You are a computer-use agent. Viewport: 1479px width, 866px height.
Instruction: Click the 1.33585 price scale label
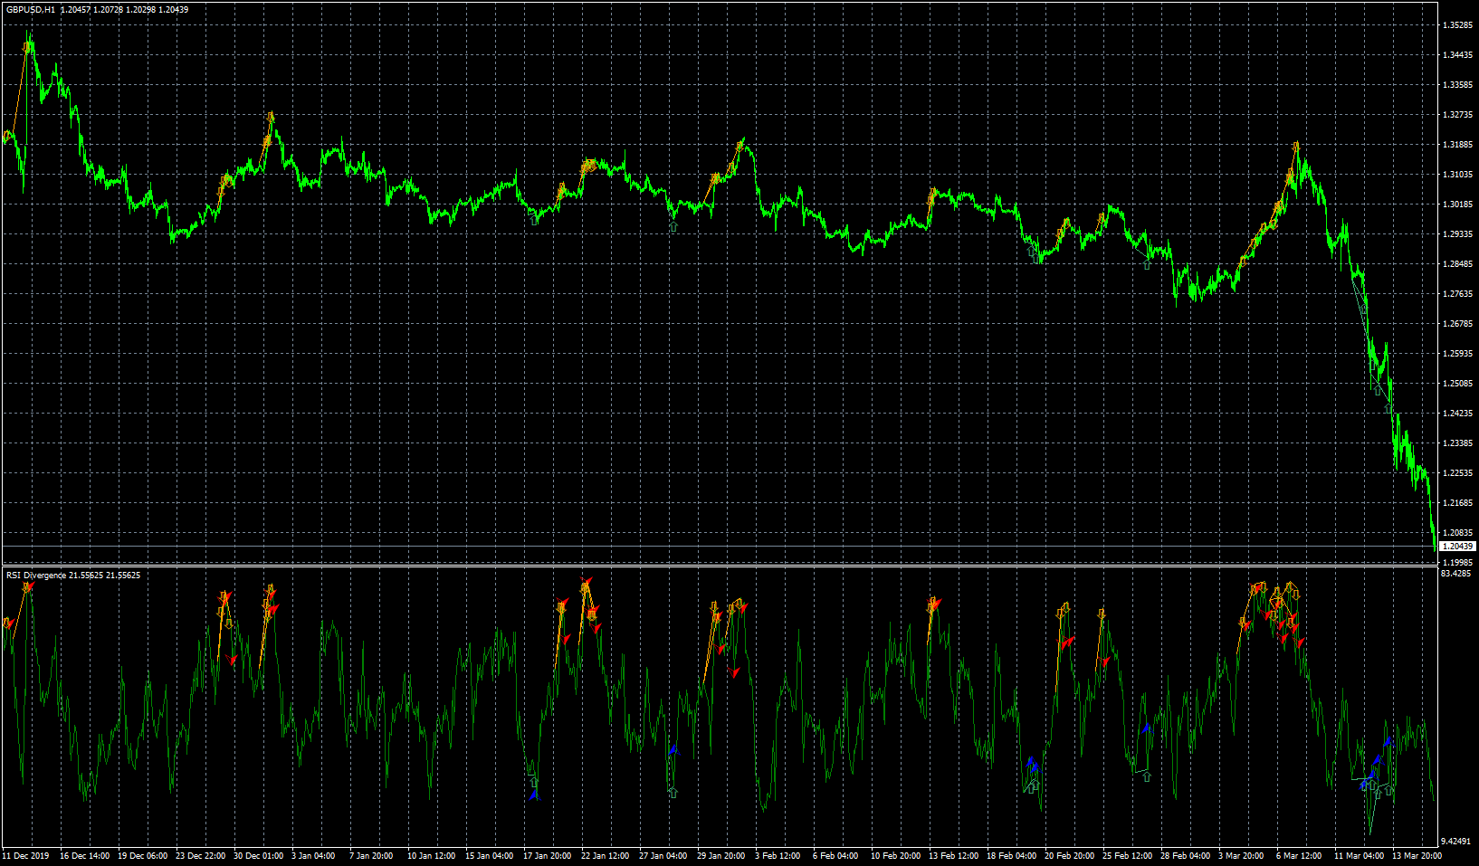point(1457,85)
